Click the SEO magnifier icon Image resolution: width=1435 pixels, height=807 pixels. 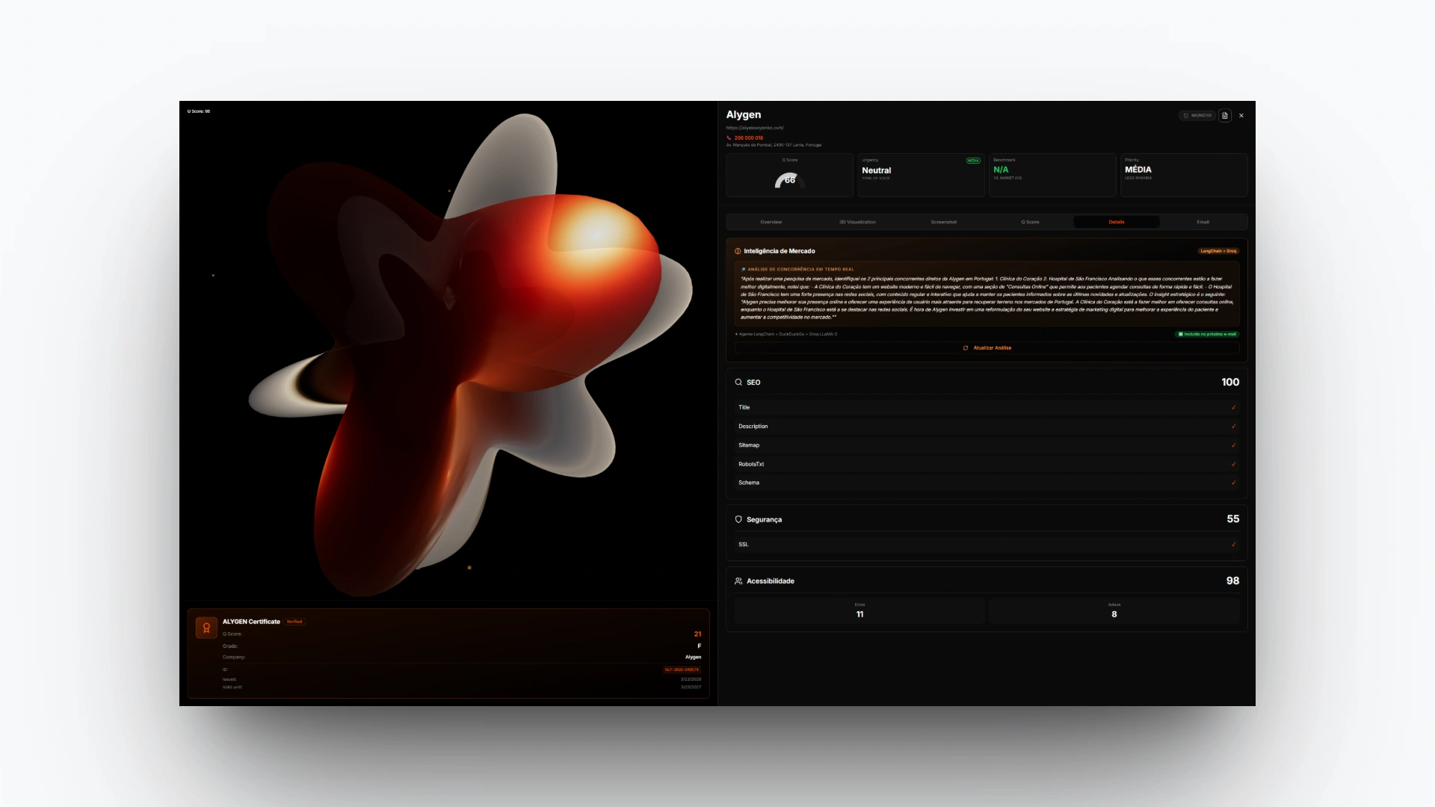pyautogui.click(x=738, y=383)
